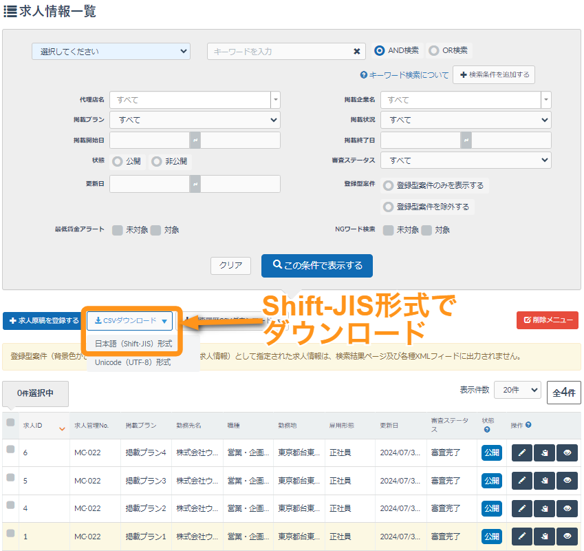Focus the キーワードを入力 search field
The image size is (584, 551).
click(x=286, y=52)
